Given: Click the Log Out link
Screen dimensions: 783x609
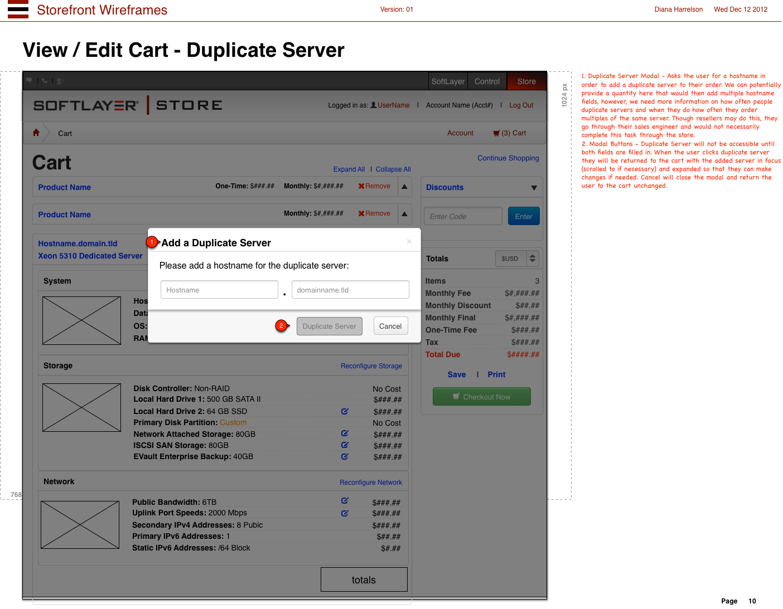Looking at the screenshot, I should coord(521,105).
